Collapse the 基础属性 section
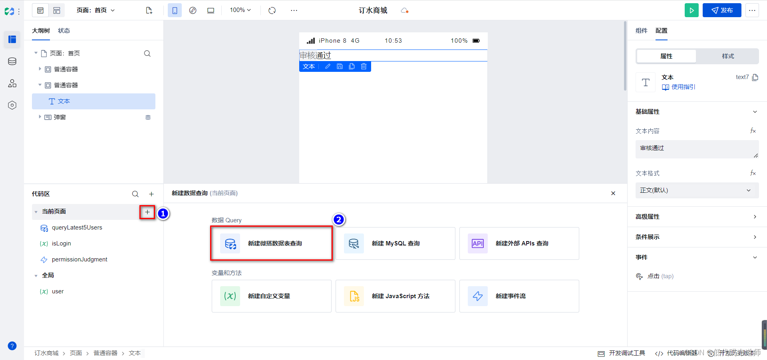 [755, 112]
